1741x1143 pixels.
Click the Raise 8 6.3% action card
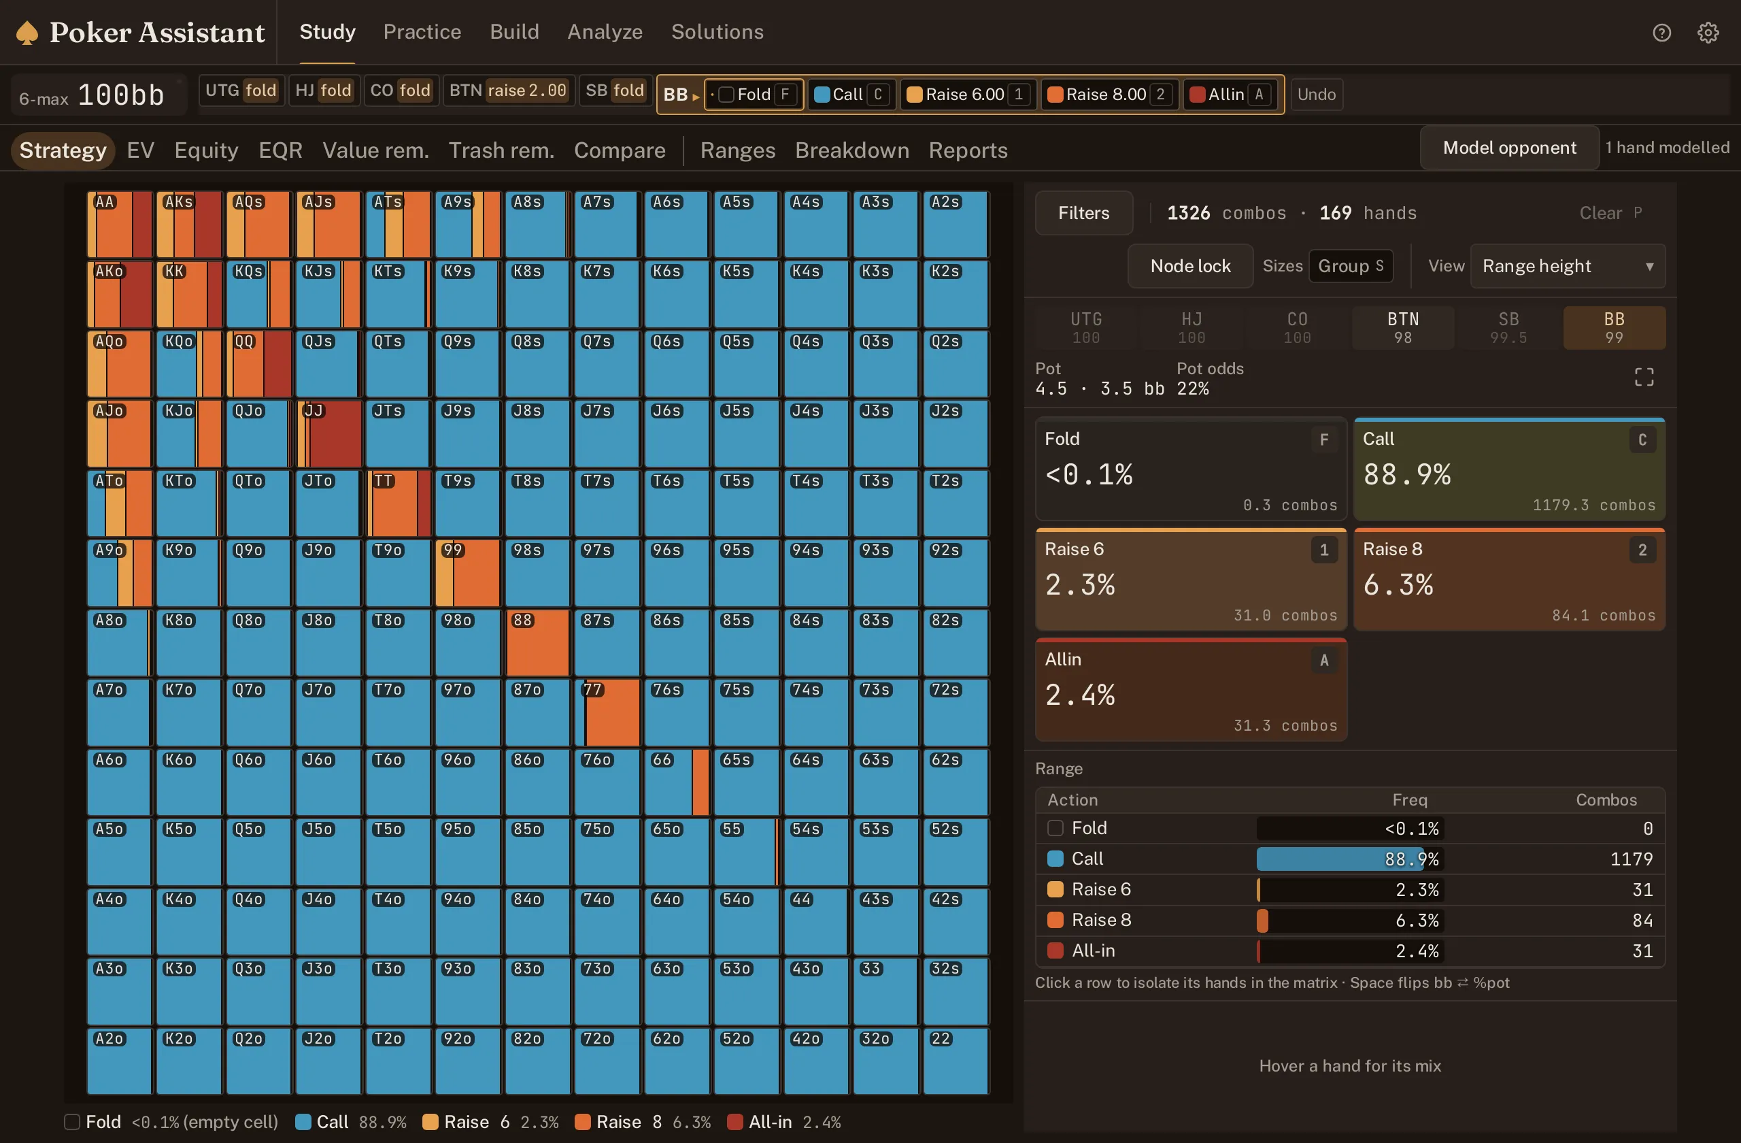[1509, 580]
